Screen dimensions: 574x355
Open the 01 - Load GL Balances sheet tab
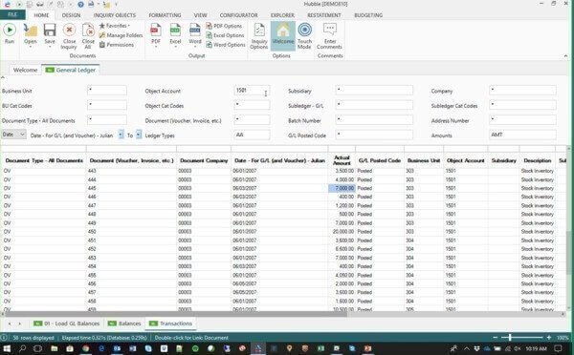click(x=67, y=324)
